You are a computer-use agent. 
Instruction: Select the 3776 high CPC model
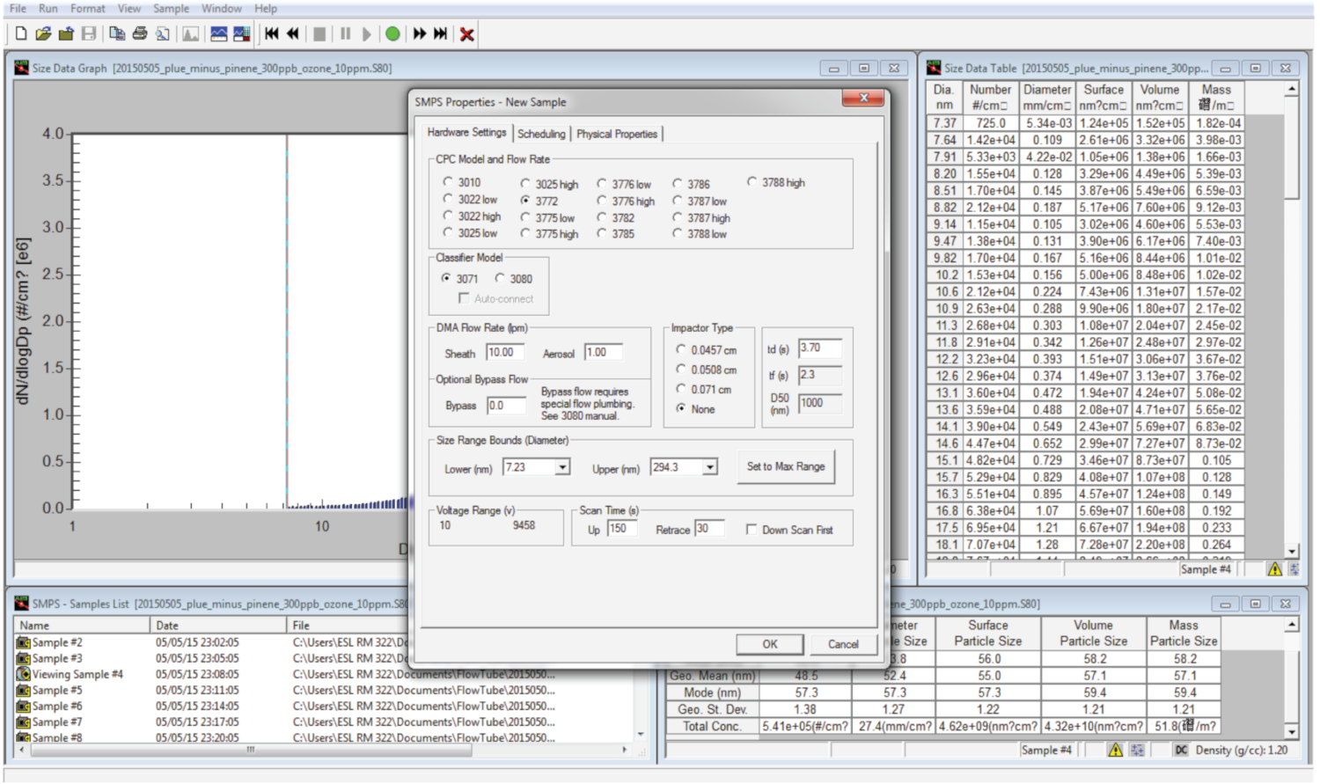point(602,201)
